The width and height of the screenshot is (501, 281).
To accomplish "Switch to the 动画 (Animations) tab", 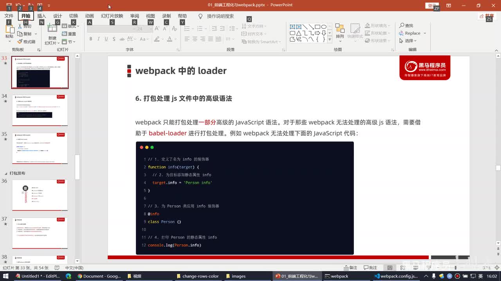I will (90, 16).
